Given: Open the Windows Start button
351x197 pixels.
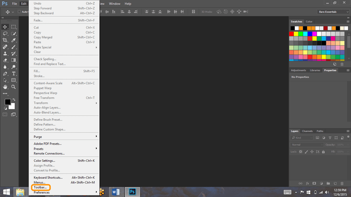Looking at the screenshot, I should click(x=7, y=192).
